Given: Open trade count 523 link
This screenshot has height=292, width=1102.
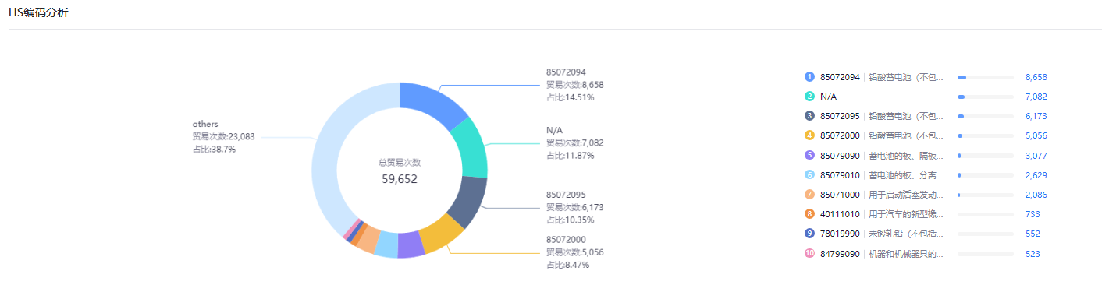Looking at the screenshot, I should click(1033, 253).
